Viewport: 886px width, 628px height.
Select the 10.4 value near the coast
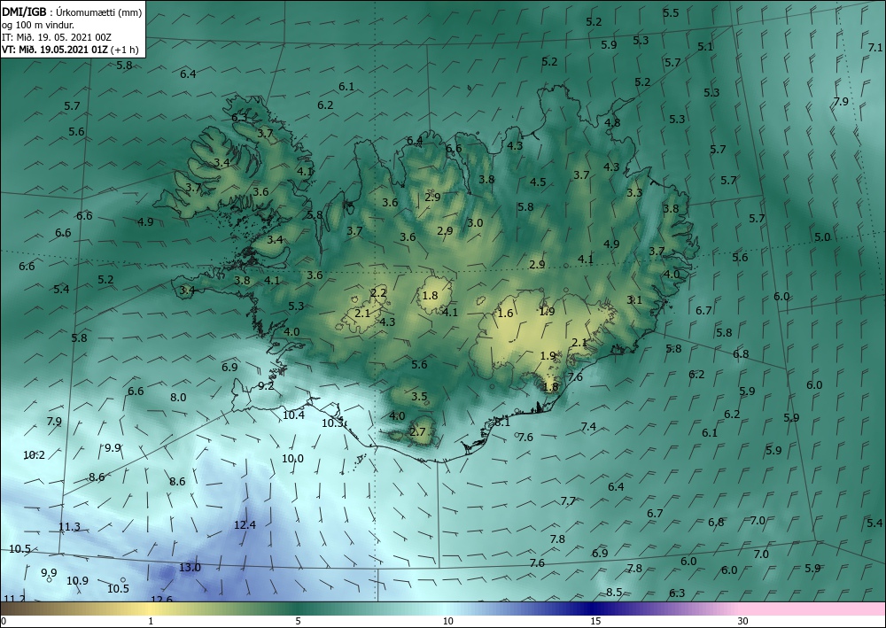[x=293, y=415]
